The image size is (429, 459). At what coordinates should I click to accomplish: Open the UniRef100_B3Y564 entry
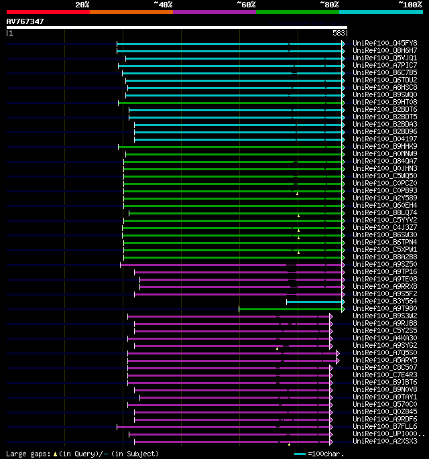(385, 301)
